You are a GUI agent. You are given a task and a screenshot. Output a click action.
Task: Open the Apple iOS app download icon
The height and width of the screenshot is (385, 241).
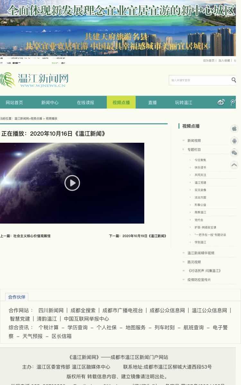click(234, 129)
